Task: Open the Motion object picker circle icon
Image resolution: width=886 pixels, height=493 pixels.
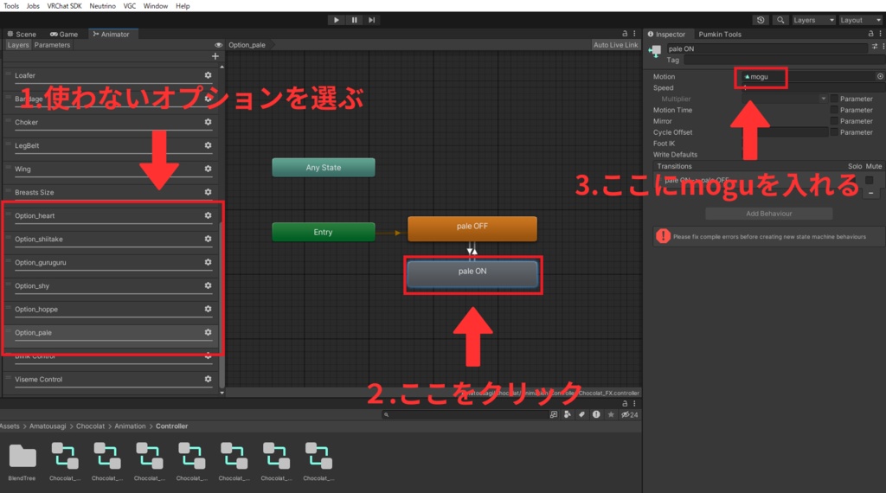Action: click(880, 76)
